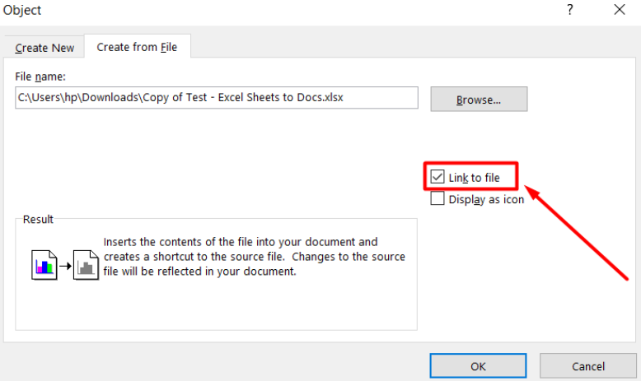Screen dimensions: 641x381
Task: Click the gray linked document result icon
Action: tap(86, 265)
